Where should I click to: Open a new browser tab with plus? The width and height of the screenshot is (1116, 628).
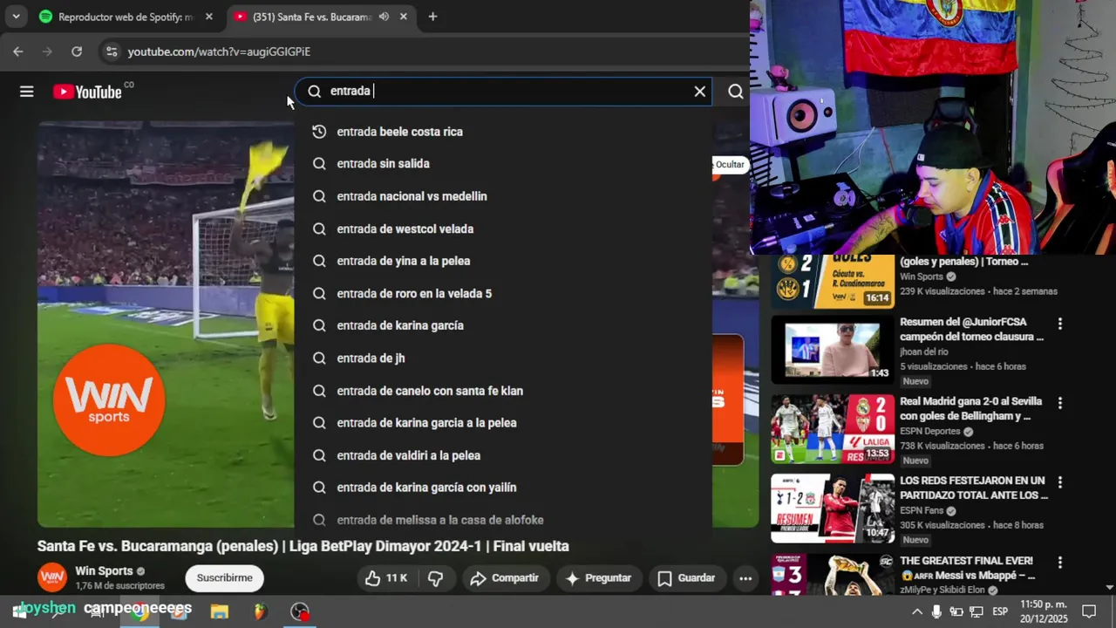[432, 17]
